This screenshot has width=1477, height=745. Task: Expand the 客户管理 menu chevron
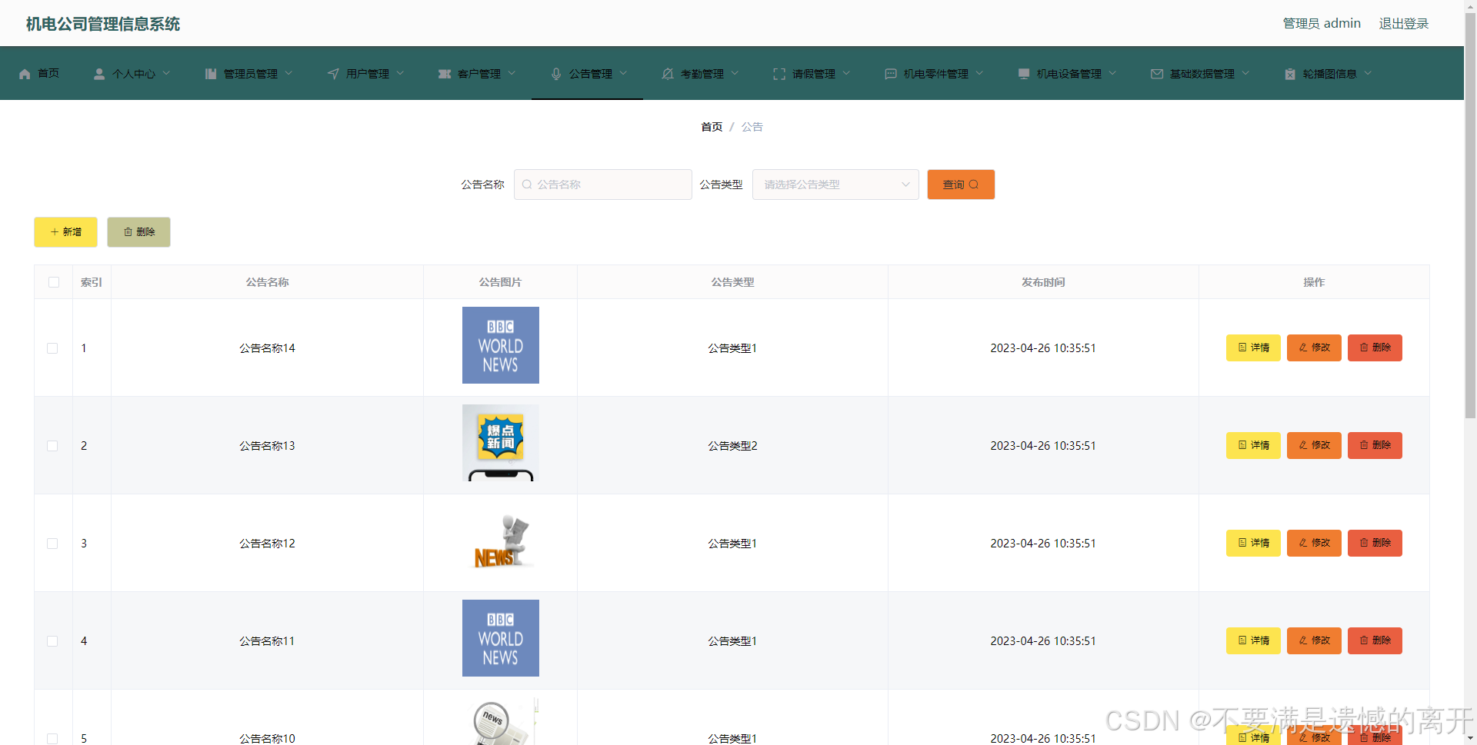point(512,73)
